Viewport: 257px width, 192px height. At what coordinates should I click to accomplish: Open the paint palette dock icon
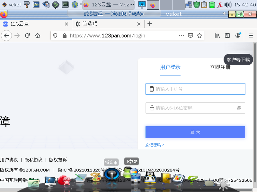point(96,177)
